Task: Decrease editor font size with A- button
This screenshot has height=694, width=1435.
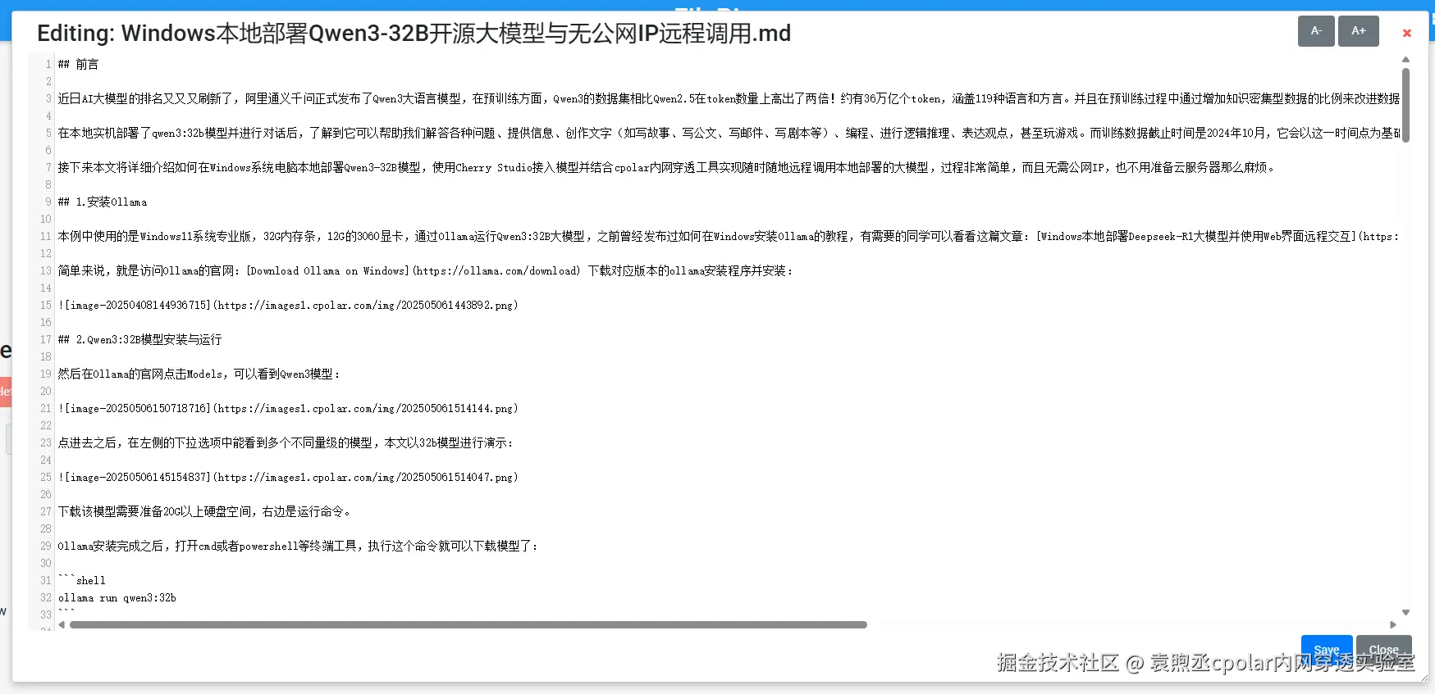Action: (1316, 31)
